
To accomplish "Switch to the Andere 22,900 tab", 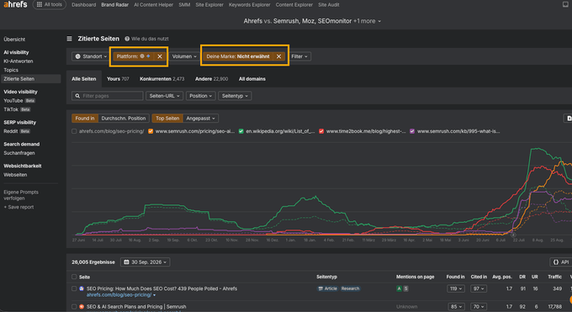I will pos(212,79).
